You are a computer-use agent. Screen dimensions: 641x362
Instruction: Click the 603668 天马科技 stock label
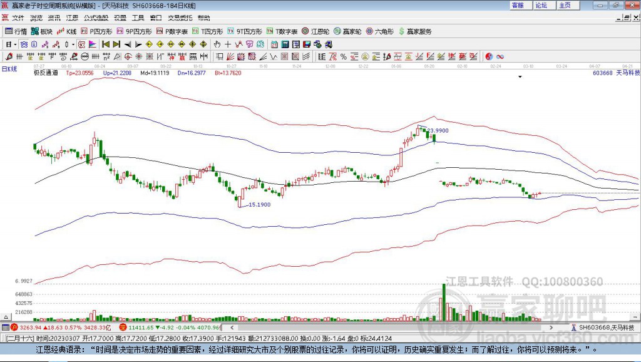click(616, 73)
